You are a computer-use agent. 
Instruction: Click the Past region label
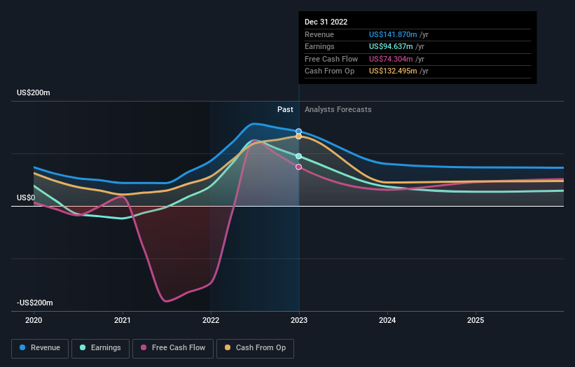pyautogui.click(x=285, y=109)
